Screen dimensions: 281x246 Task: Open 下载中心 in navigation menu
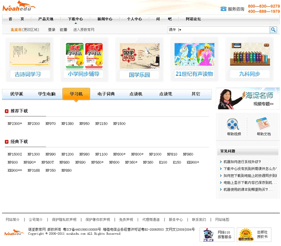(x=75, y=19)
